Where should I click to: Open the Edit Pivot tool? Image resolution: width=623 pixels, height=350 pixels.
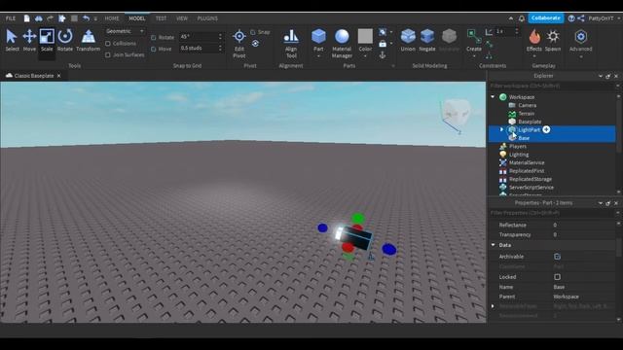click(x=239, y=43)
